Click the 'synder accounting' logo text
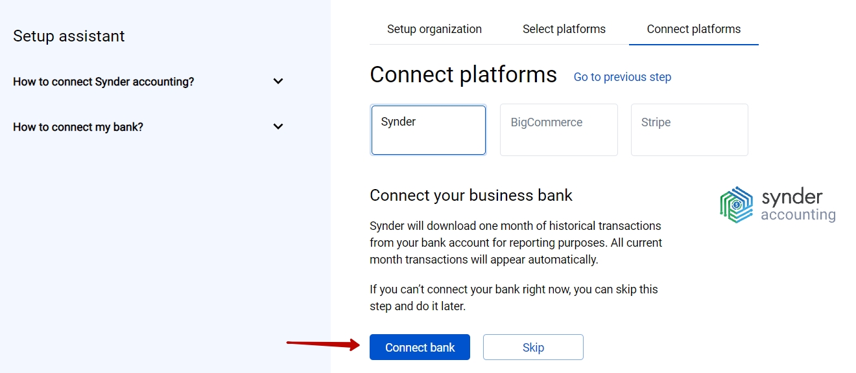The width and height of the screenshot is (856, 373). tap(798, 205)
